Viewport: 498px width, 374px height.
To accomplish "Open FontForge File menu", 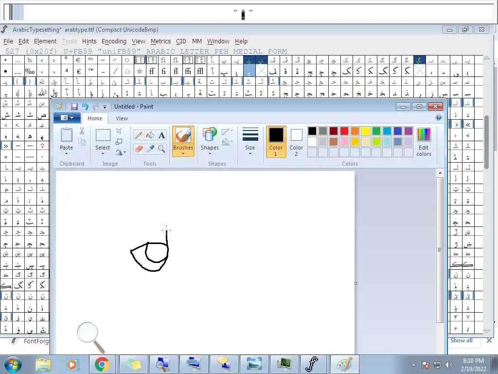I will (x=8, y=41).
